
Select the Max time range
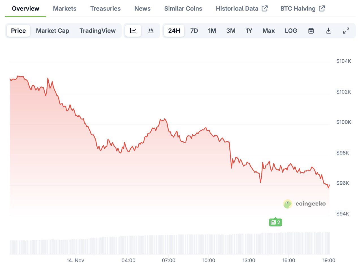[268, 31]
